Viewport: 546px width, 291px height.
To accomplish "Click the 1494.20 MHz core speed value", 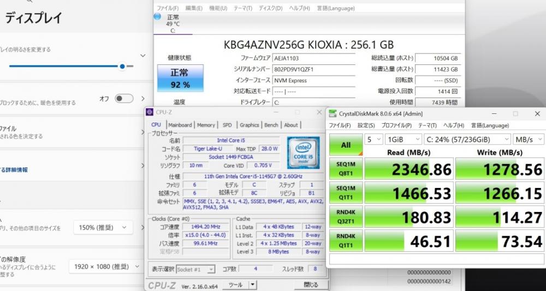I will tap(205, 227).
